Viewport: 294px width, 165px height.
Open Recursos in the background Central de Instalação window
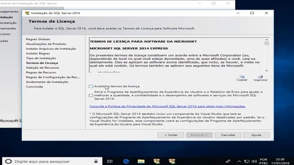pos(5,34)
